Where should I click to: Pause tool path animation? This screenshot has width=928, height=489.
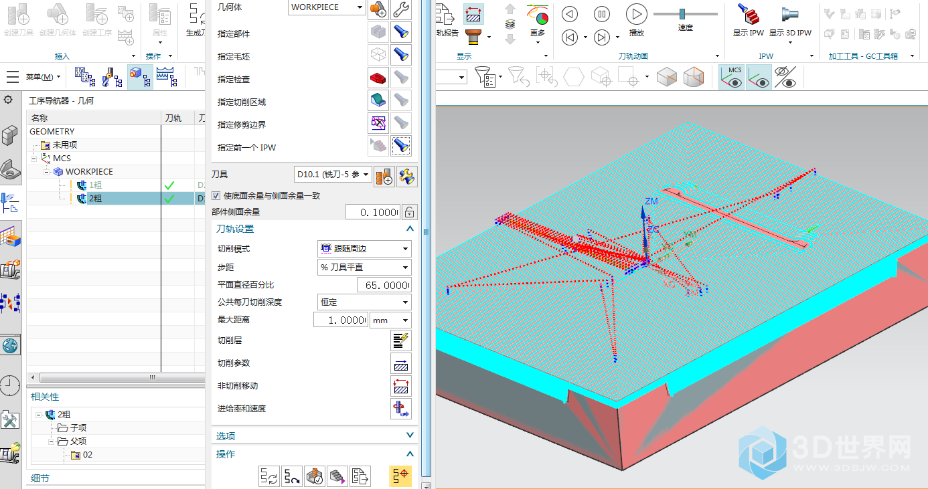click(603, 13)
